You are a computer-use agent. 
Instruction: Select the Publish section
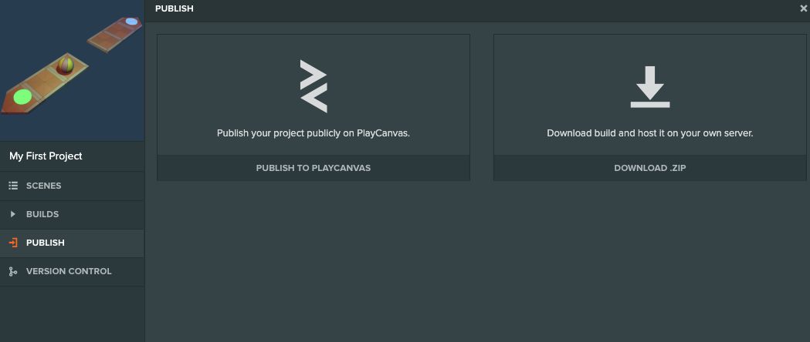(72, 243)
